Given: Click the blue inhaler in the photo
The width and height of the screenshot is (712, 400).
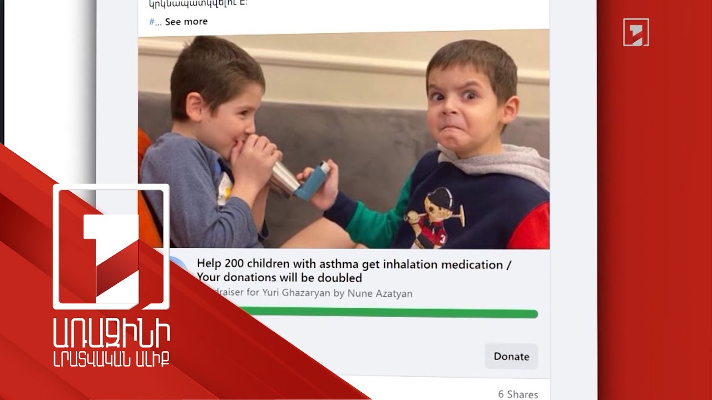Looking at the screenshot, I should click(314, 180).
